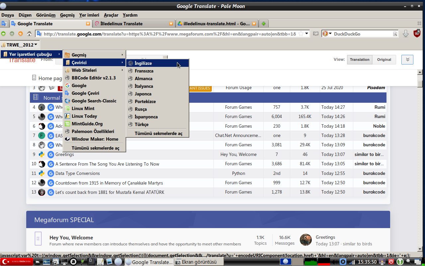This screenshot has height=266, width=425.
Task: Open the Linux Mint bookmark
Action: click(94, 108)
